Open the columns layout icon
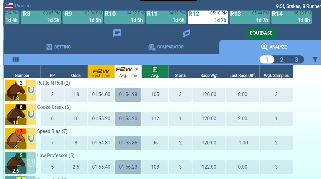This screenshot has height=179, width=321. (x=15, y=59)
